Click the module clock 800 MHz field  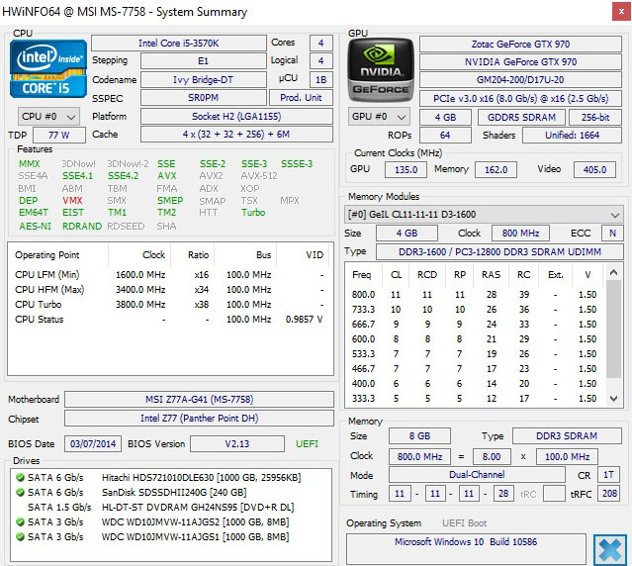click(520, 233)
